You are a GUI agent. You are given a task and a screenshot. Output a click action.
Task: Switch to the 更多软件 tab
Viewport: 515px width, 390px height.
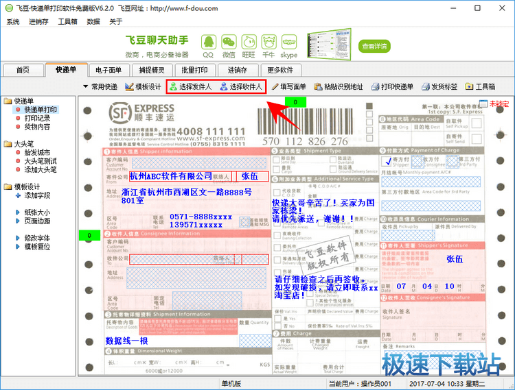pos(280,70)
